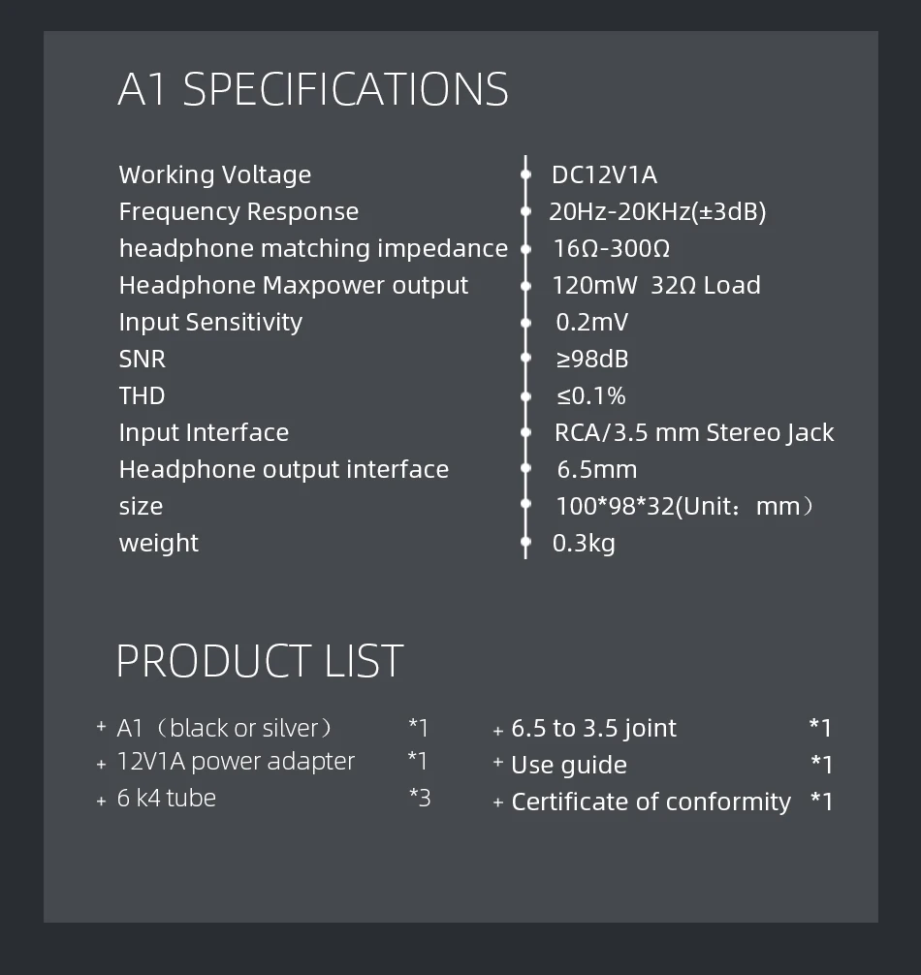
Task: Click the RCA/3.5 mm Stereo Jack text
Action: coord(694,433)
